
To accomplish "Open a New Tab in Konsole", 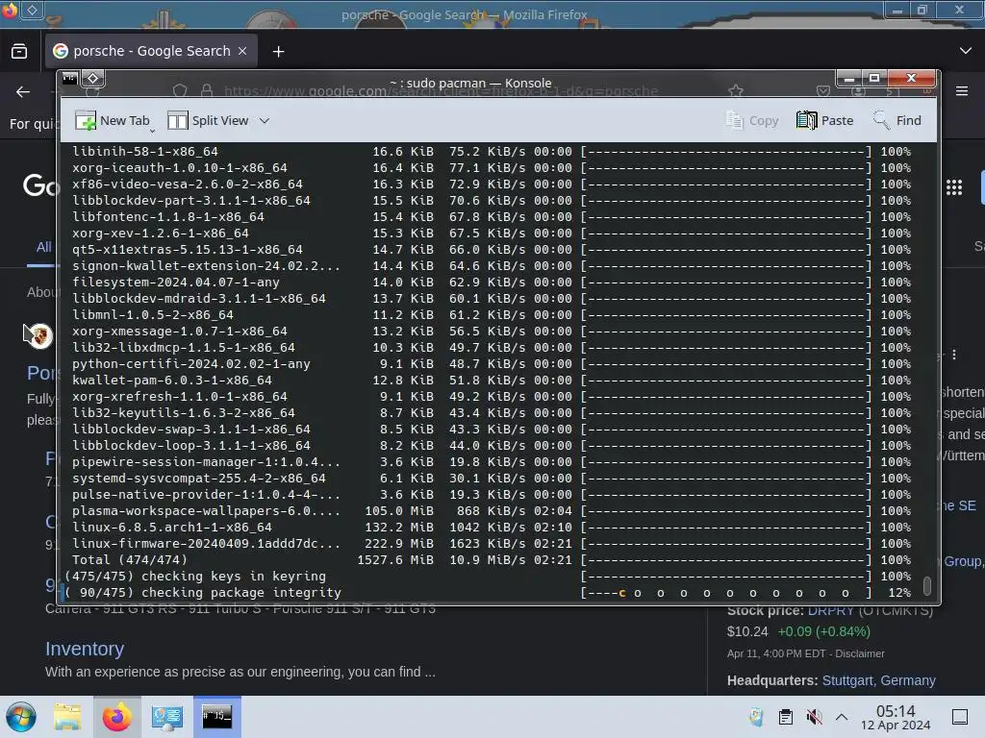I will (x=113, y=120).
